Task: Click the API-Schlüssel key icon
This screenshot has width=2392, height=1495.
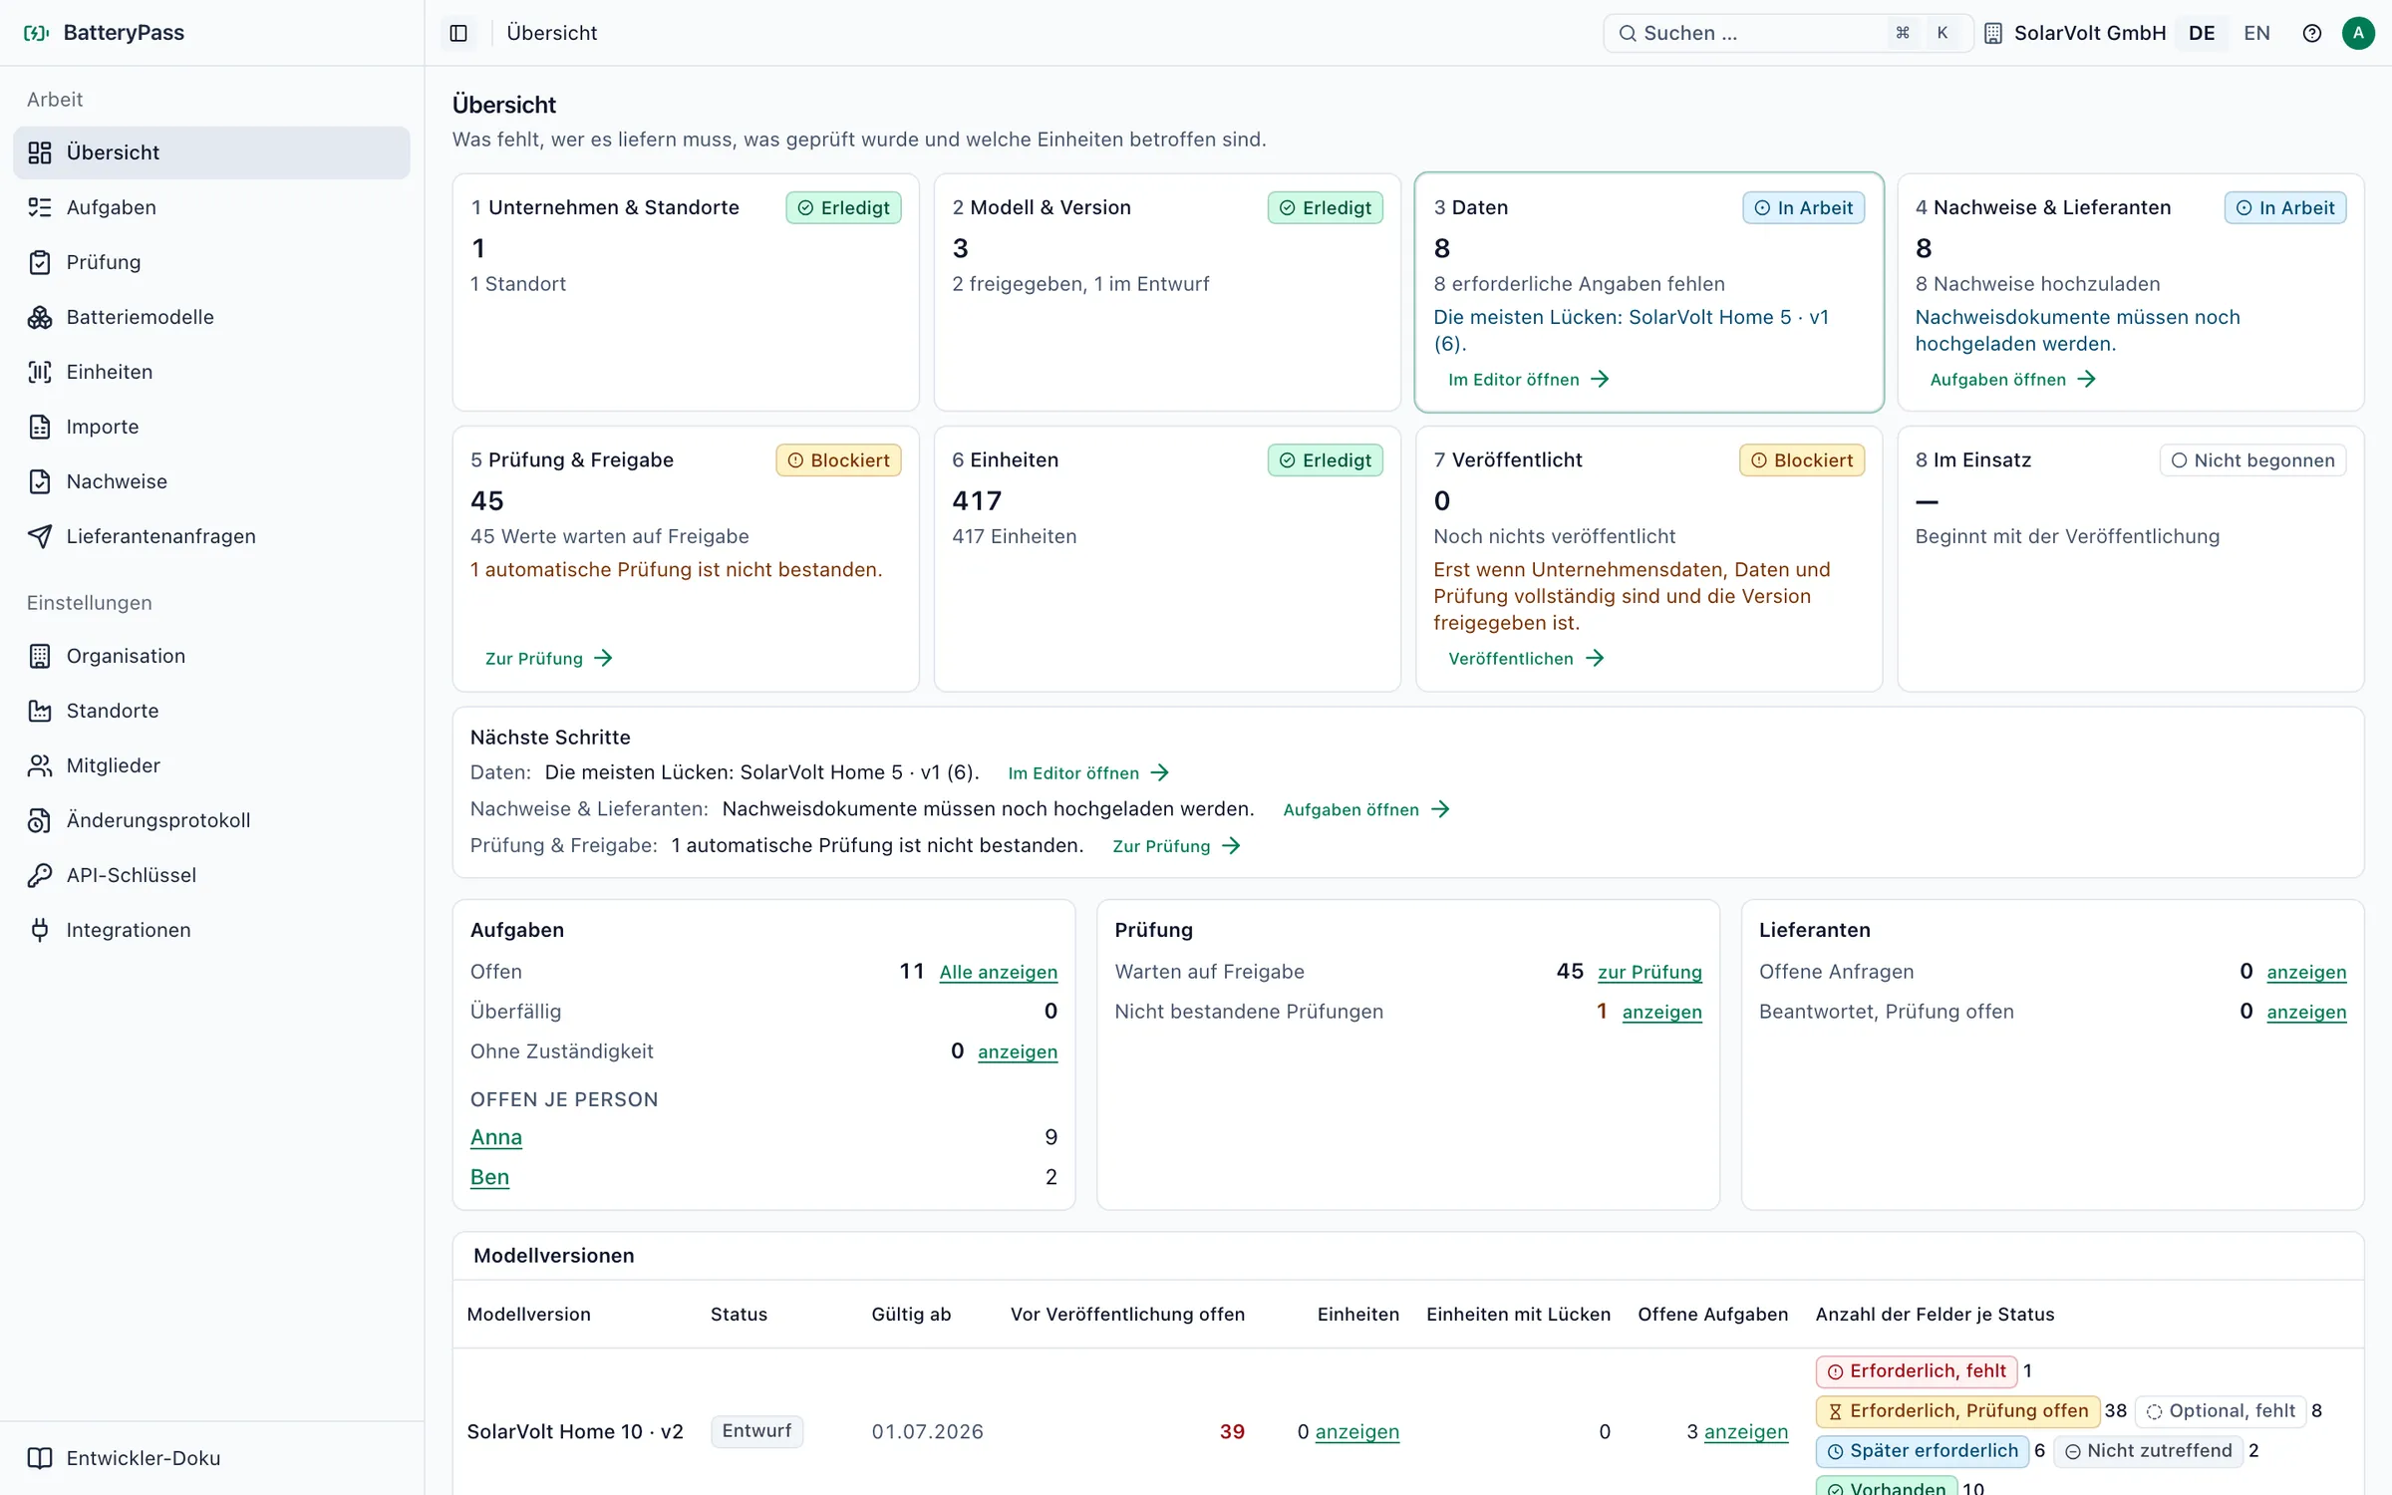Action: coord(40,875)
